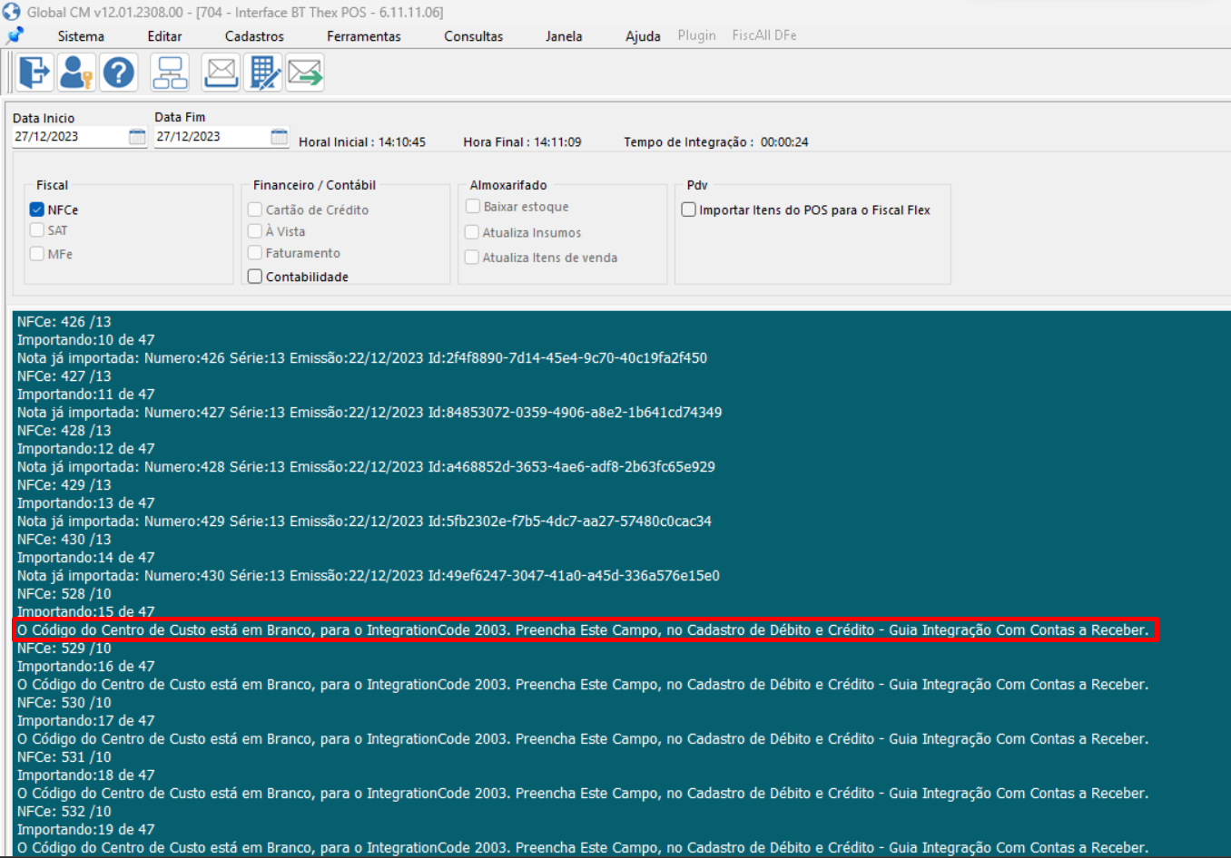1231x858 pixels.
Task: Open the user with key permissions icon
Action: [x=76, y=72]
